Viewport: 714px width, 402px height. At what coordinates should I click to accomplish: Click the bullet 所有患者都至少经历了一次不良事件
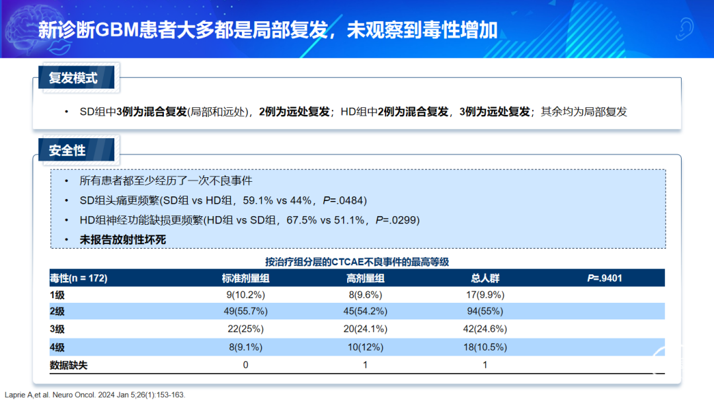click(x=166, y=181)
